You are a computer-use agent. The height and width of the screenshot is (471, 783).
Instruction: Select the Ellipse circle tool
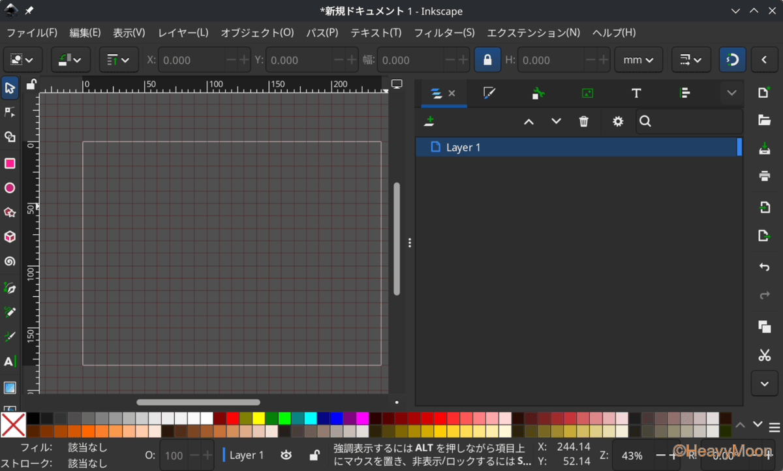pyautogui.click(x=10, y=188)
